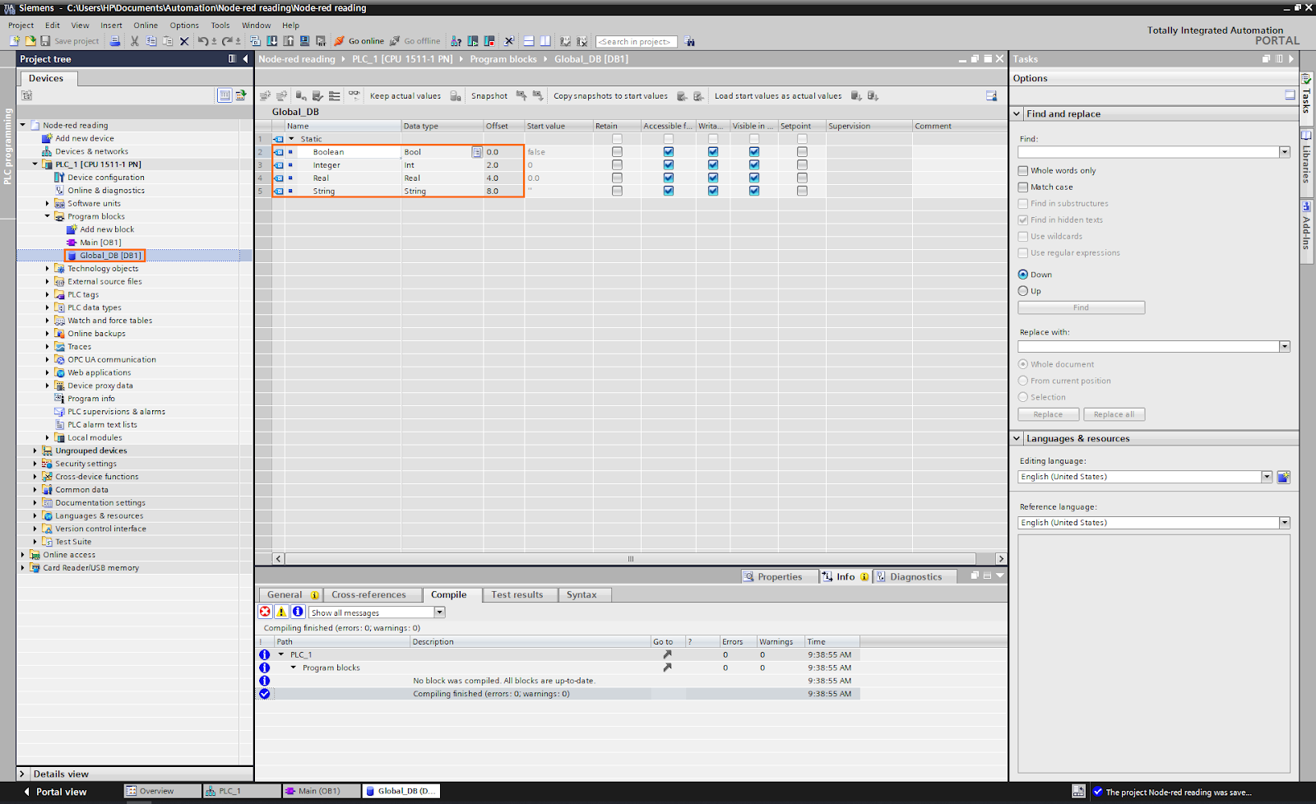Click the Find button

[1081, 307]
